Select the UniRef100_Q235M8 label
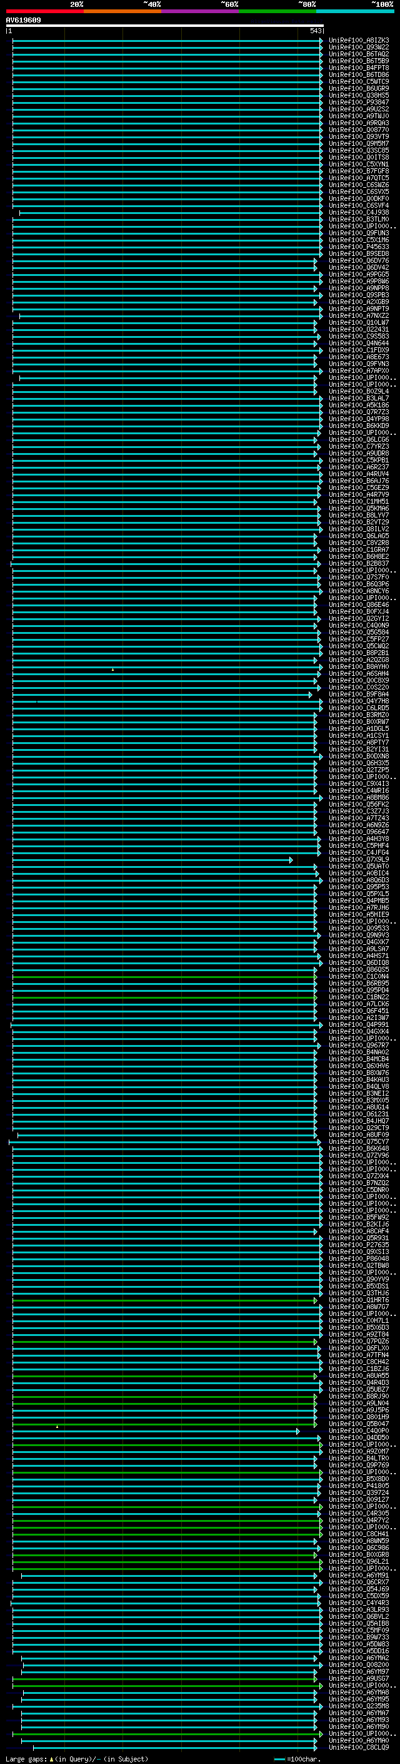The image size is (400, 1764). [359, 1706]
